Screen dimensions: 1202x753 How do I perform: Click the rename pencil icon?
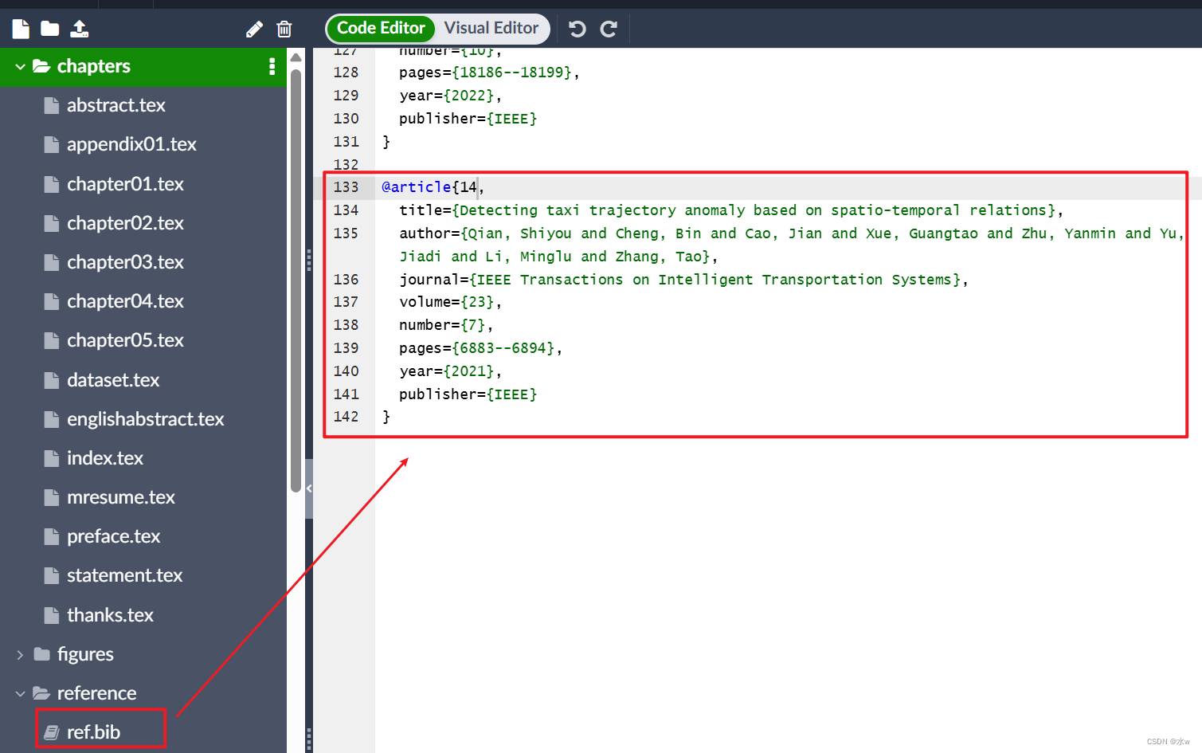pyautogui.click(x=254, y=29)
